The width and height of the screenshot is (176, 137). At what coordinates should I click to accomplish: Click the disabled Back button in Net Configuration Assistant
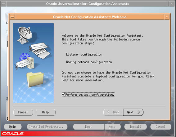pyautogui.click(x=113, y=112)
